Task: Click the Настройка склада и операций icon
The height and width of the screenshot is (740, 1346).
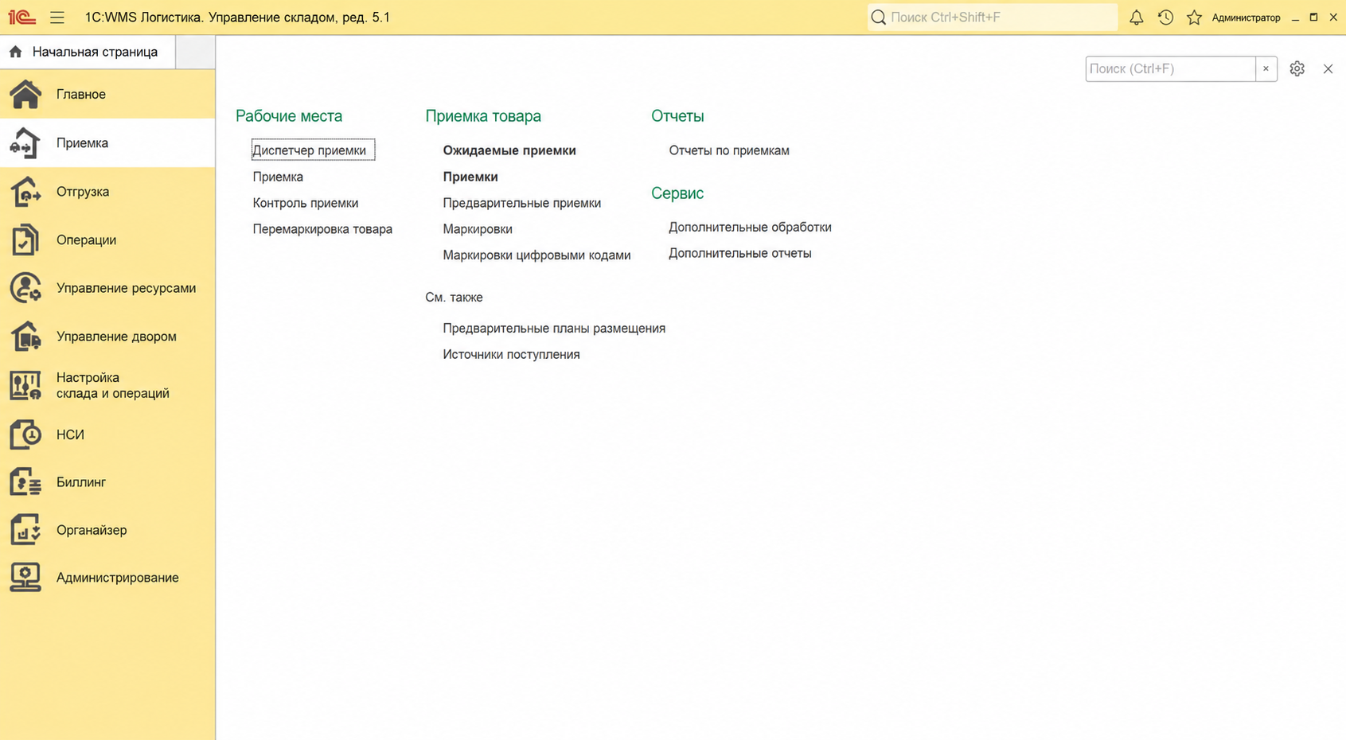Action: click(x=25, y=385)
